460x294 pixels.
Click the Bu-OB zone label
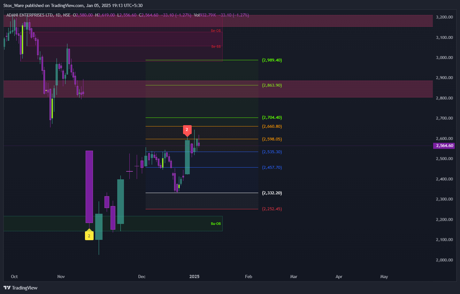[x=216, y=224]
